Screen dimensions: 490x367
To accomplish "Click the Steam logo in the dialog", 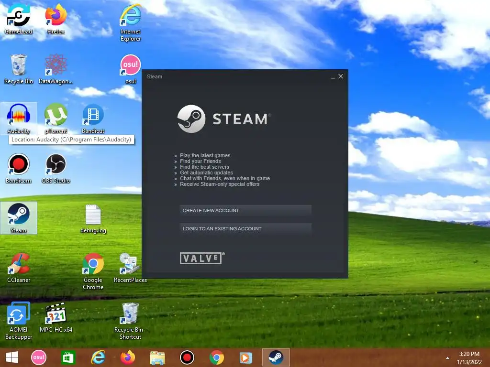I will tap(224, 119).
